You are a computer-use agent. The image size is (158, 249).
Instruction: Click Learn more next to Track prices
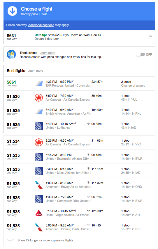click(x=48, y=53)
